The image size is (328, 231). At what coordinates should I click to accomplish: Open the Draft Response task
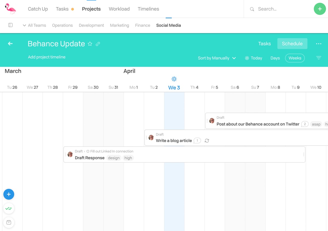[90, 158]
